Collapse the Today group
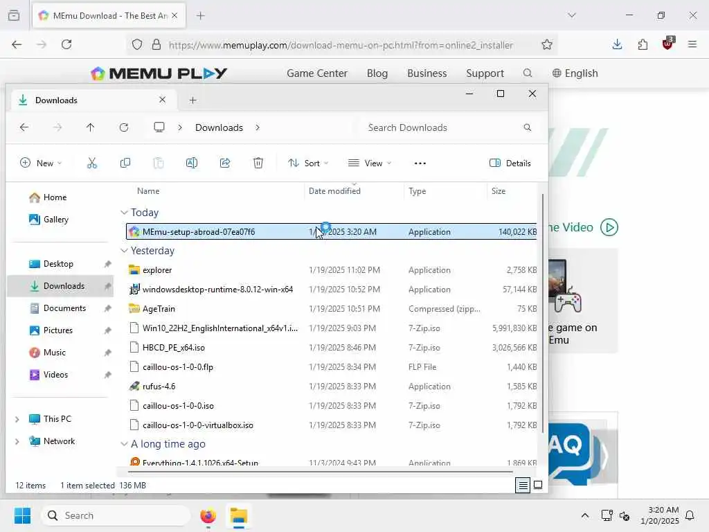709x532 pixels. [125, 212]
